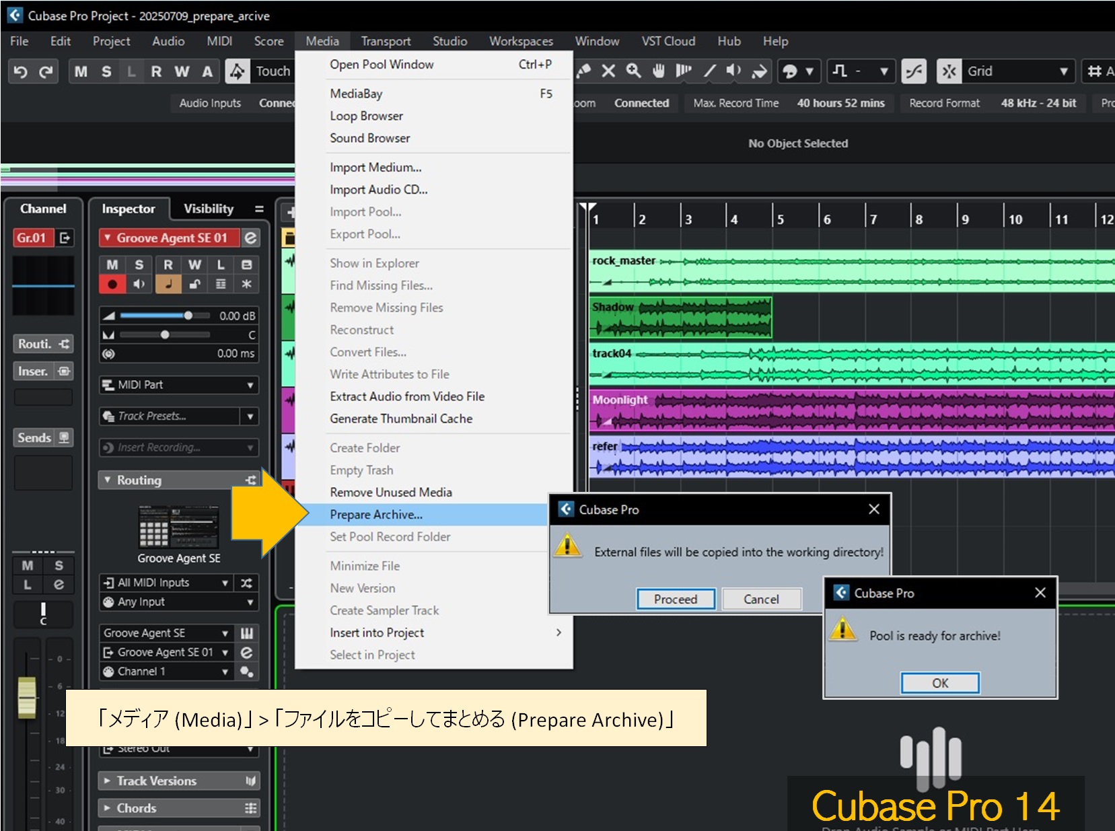Expand the Track Versions section
The image size is (1115, 831).
pyautogui.click(x=108, y=781)
